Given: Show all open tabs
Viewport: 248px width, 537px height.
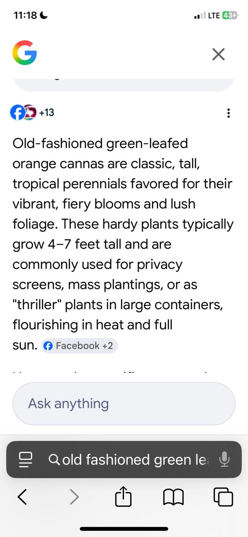Looking at the screenshot, I should [223, 497].
